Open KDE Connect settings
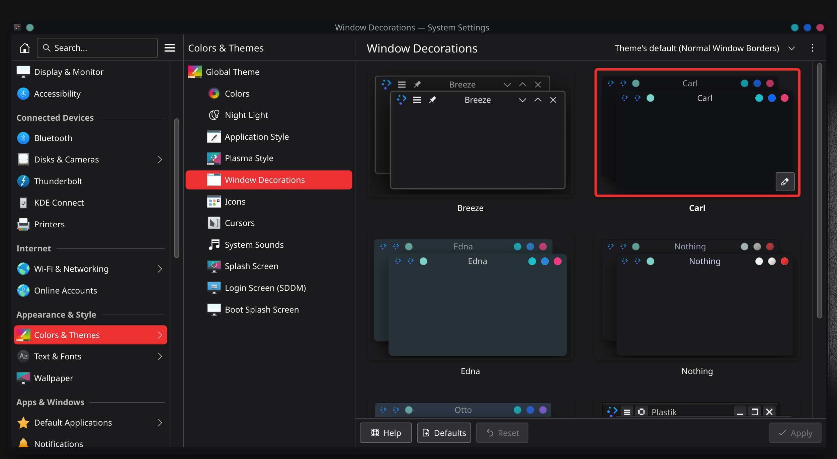The width and height of the screenshot is (837, 459). point(90,203)
